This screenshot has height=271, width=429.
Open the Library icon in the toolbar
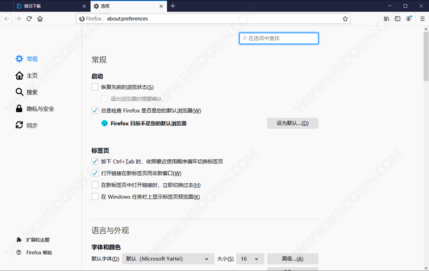(x=387, y=19)
